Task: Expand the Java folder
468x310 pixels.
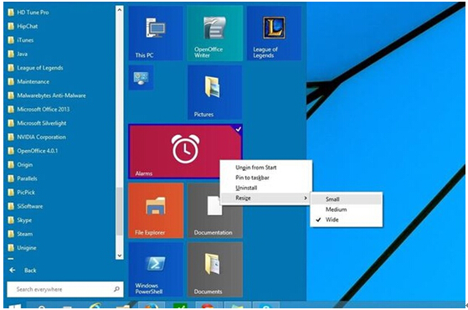Action: coord(18,54)
